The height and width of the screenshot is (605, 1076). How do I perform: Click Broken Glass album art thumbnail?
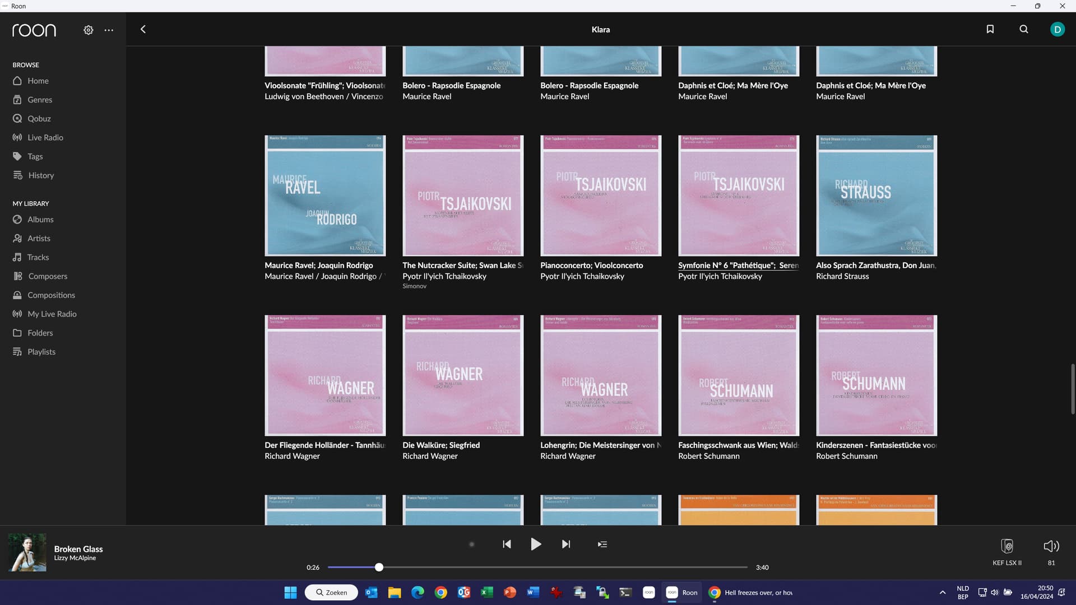click(x=27, y=552)
